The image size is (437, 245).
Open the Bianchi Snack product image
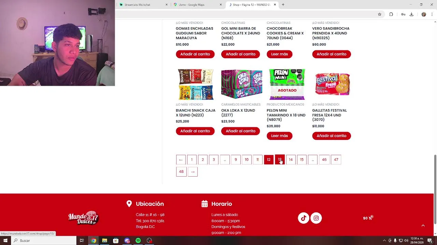coord(196,84)
